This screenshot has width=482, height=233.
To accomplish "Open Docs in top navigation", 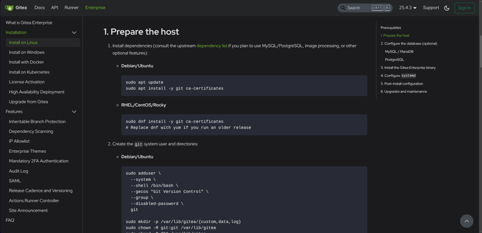I will pos(40,8).
